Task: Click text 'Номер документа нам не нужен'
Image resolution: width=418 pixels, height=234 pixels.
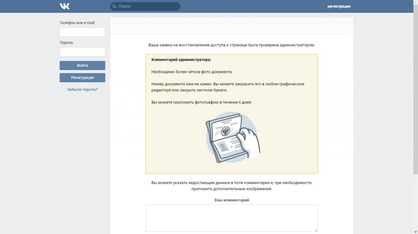Action: 181,84
